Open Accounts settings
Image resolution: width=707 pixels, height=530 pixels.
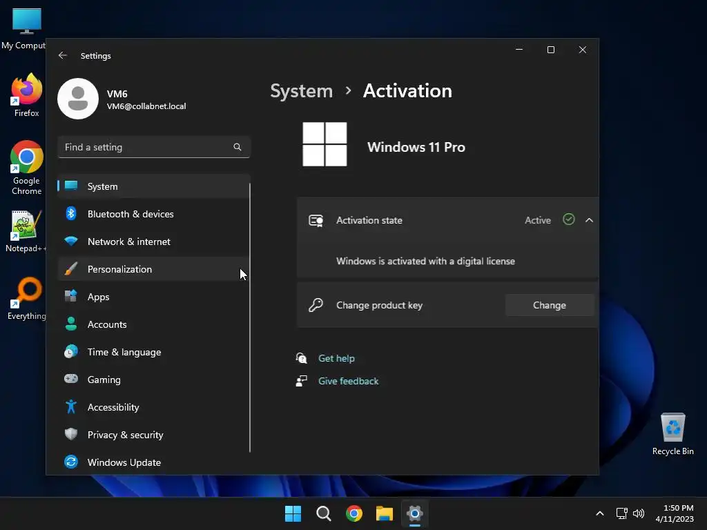coord(154,324)
